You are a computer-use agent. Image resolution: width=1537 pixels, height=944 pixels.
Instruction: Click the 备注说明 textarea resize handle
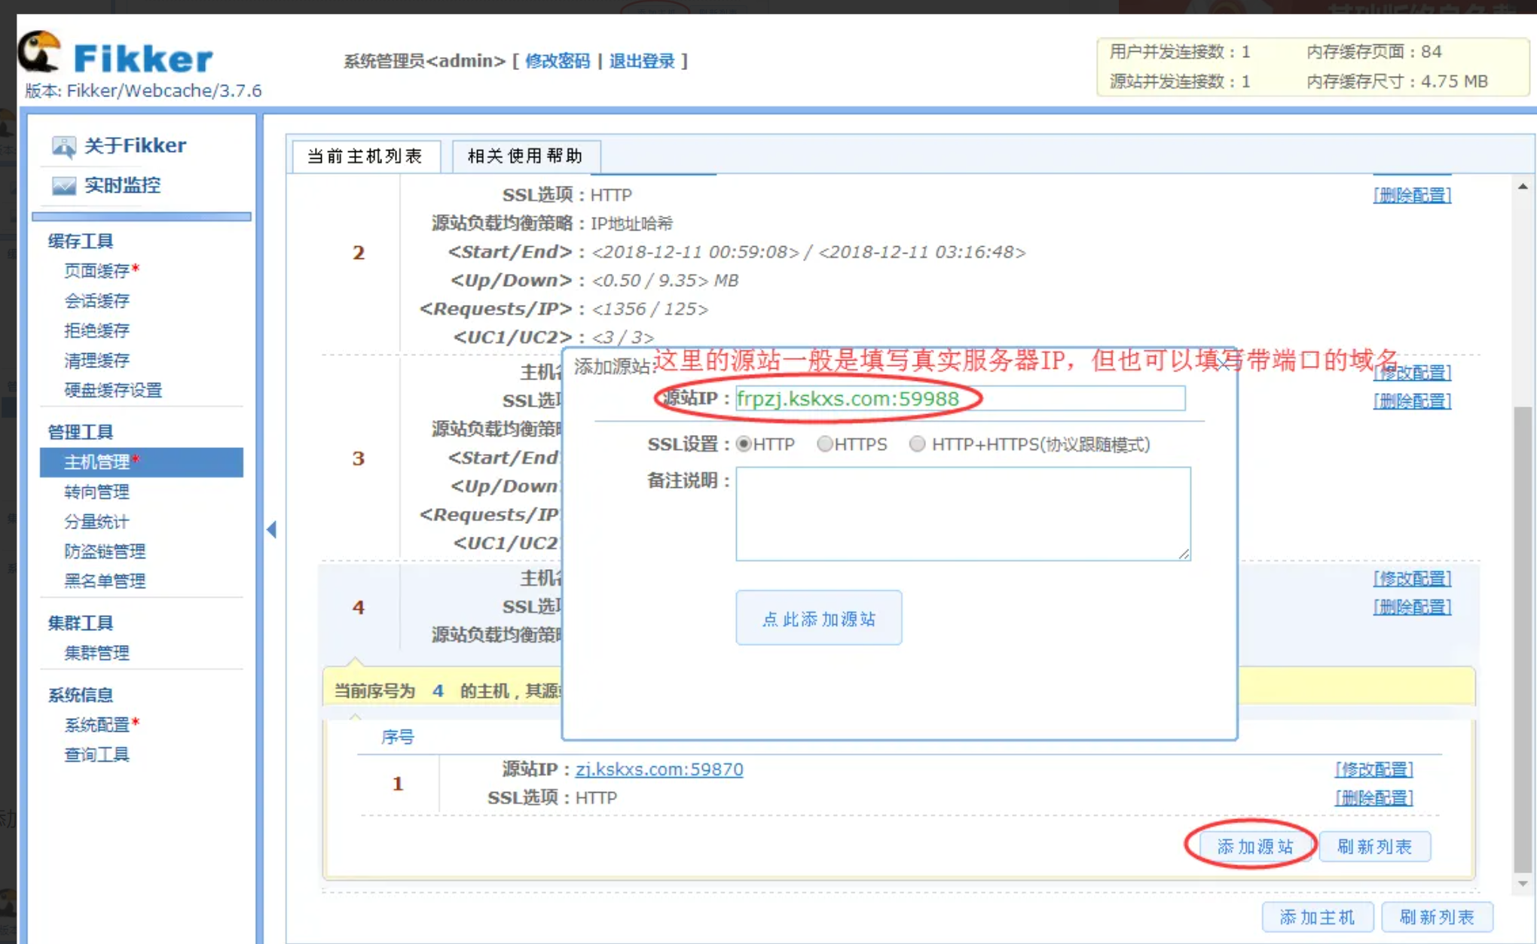point(1184,554)
